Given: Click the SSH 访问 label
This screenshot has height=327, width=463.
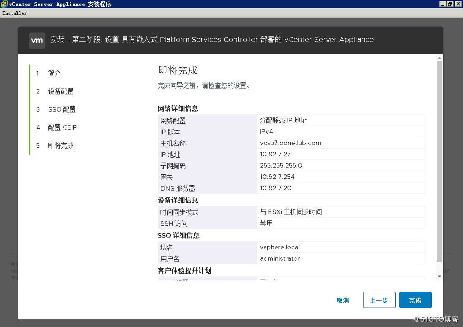Looking at the screenshot, I should [x=174, y=224].
